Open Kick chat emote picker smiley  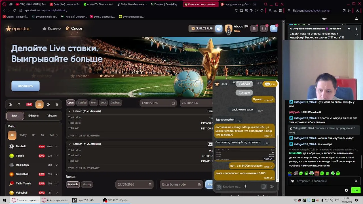click(x=356, y=181)
